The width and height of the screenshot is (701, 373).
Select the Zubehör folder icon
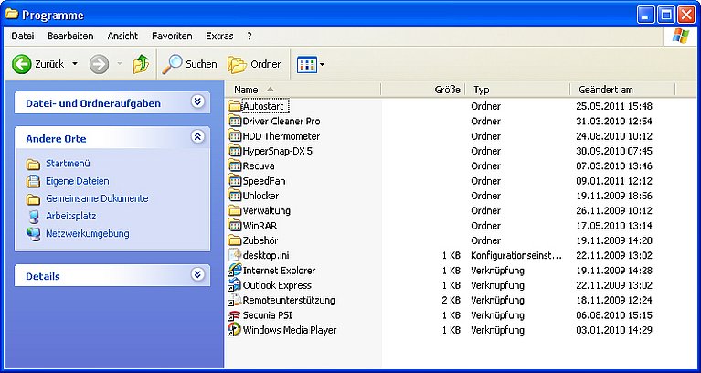(235, 240)
